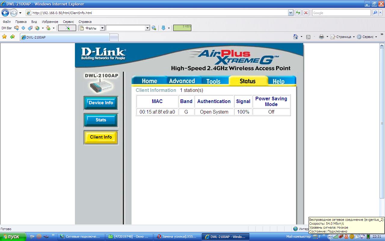Click the DM Bar search globe icon
This screenshot has width=385, height=241.
coord(154,28)
